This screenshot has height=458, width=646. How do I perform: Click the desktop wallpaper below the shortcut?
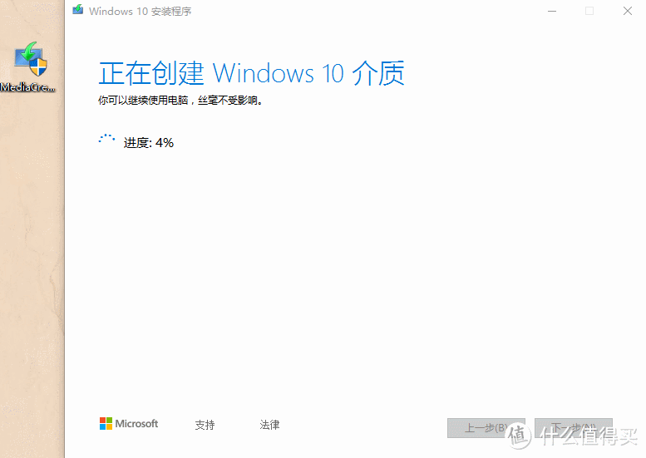[x=31, y=247]
